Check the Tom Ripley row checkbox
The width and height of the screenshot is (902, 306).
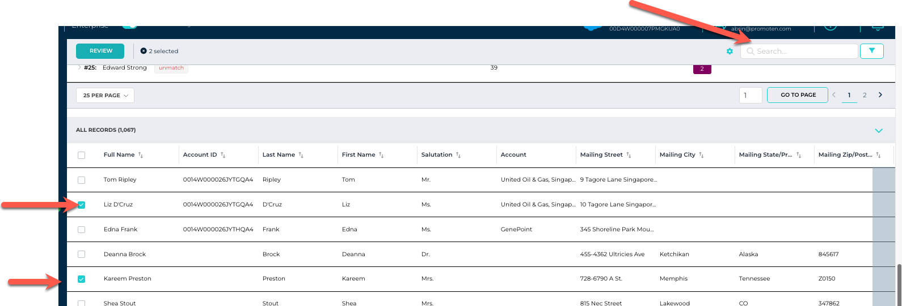click(81, 180)
